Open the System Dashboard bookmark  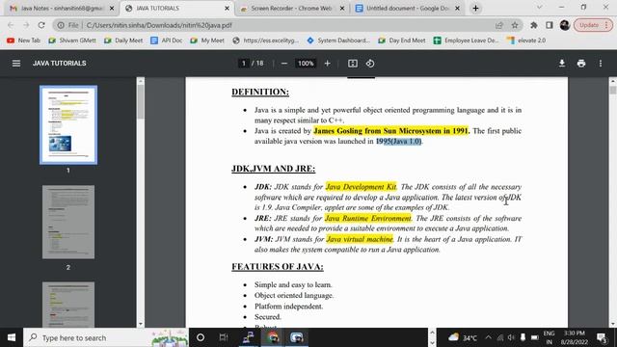[x=338, y=40]
